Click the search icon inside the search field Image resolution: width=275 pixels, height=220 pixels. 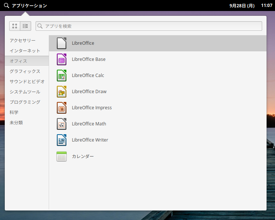(40, 26)
